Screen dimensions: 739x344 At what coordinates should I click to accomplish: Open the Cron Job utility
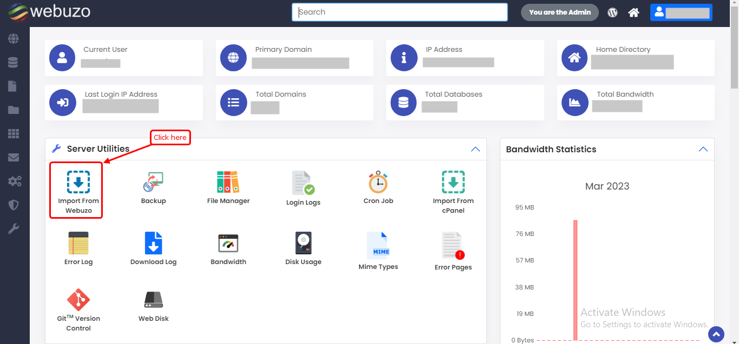378,188
